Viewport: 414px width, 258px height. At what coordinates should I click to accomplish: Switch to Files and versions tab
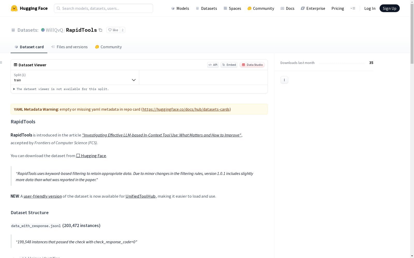click(x=69, y=47)
